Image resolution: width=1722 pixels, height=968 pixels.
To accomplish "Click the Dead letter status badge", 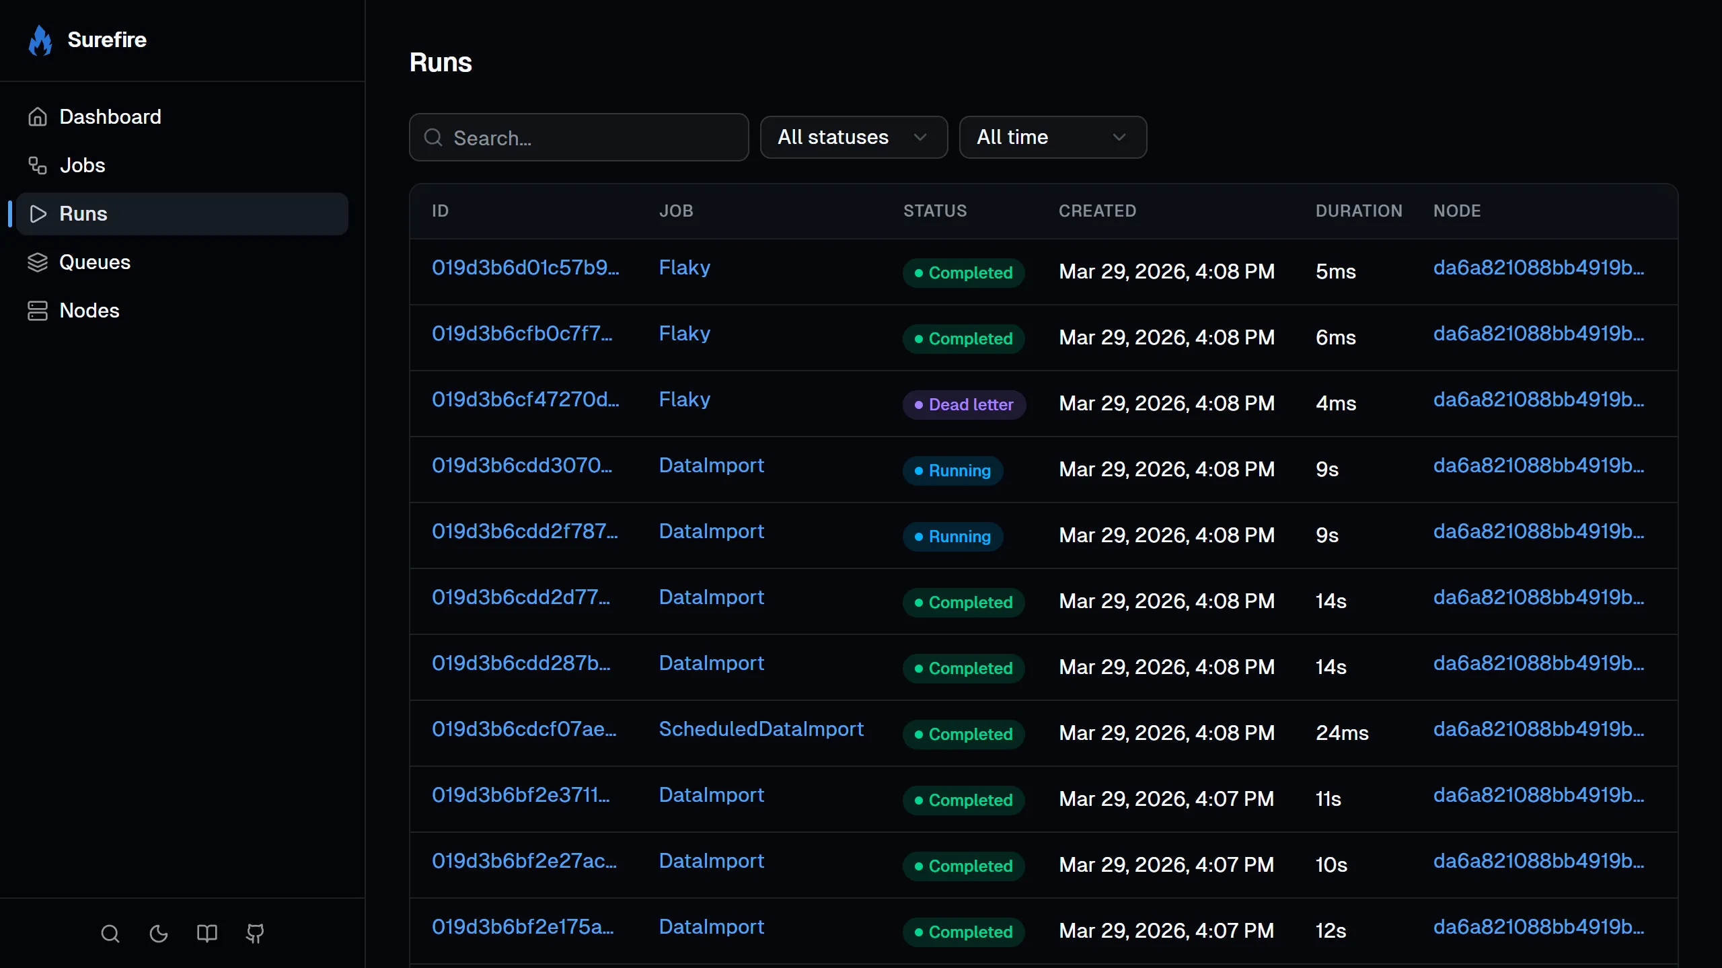I will pyautogui.click(x=964, y=405).
